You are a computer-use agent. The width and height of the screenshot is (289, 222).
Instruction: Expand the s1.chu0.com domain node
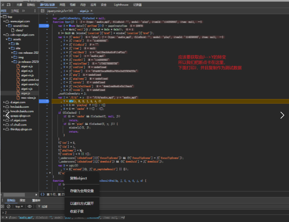[x=4, y=124]
